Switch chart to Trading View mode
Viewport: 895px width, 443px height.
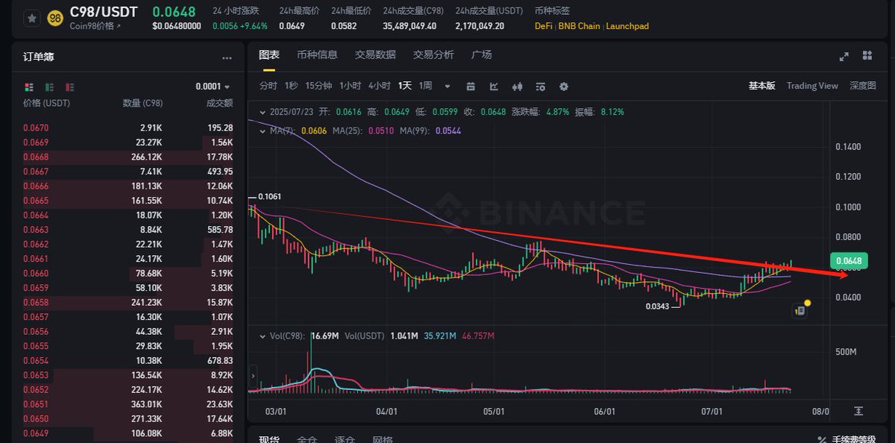click(x=812, y=86)
